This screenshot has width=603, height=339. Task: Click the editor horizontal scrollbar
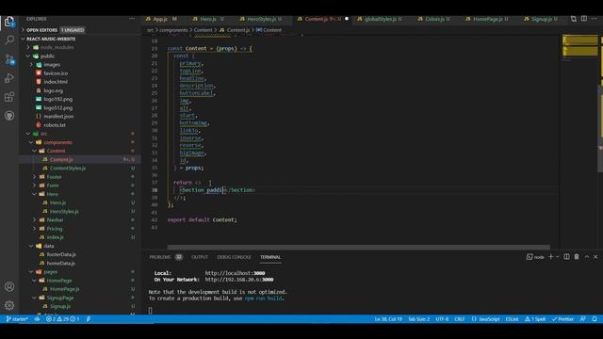coord(358,247)
